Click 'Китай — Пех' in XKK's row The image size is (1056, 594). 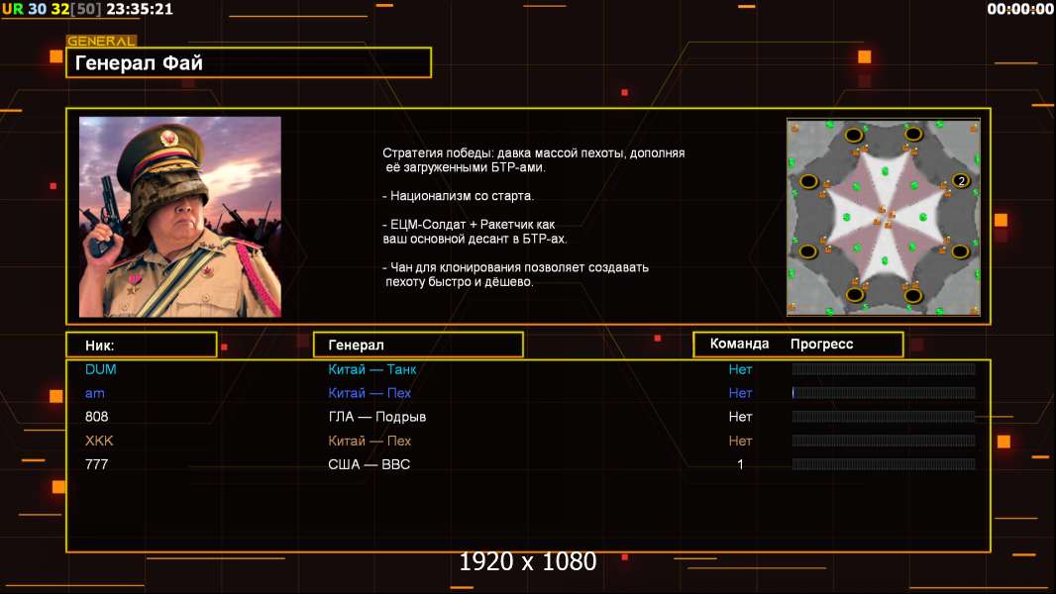click(x=370, y=441)
